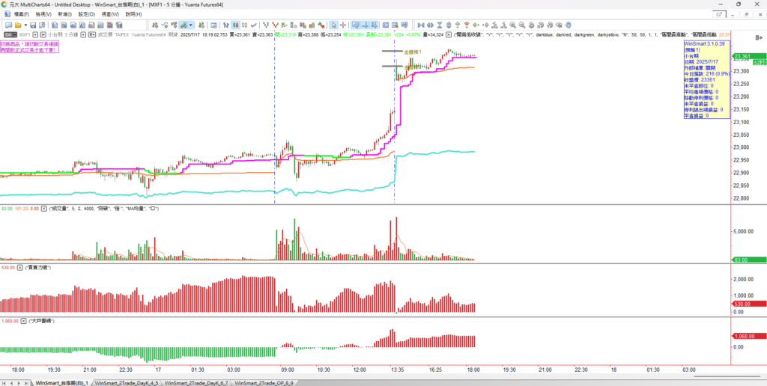Toggle the X box beside 買賣力道 study

[20, 268]
